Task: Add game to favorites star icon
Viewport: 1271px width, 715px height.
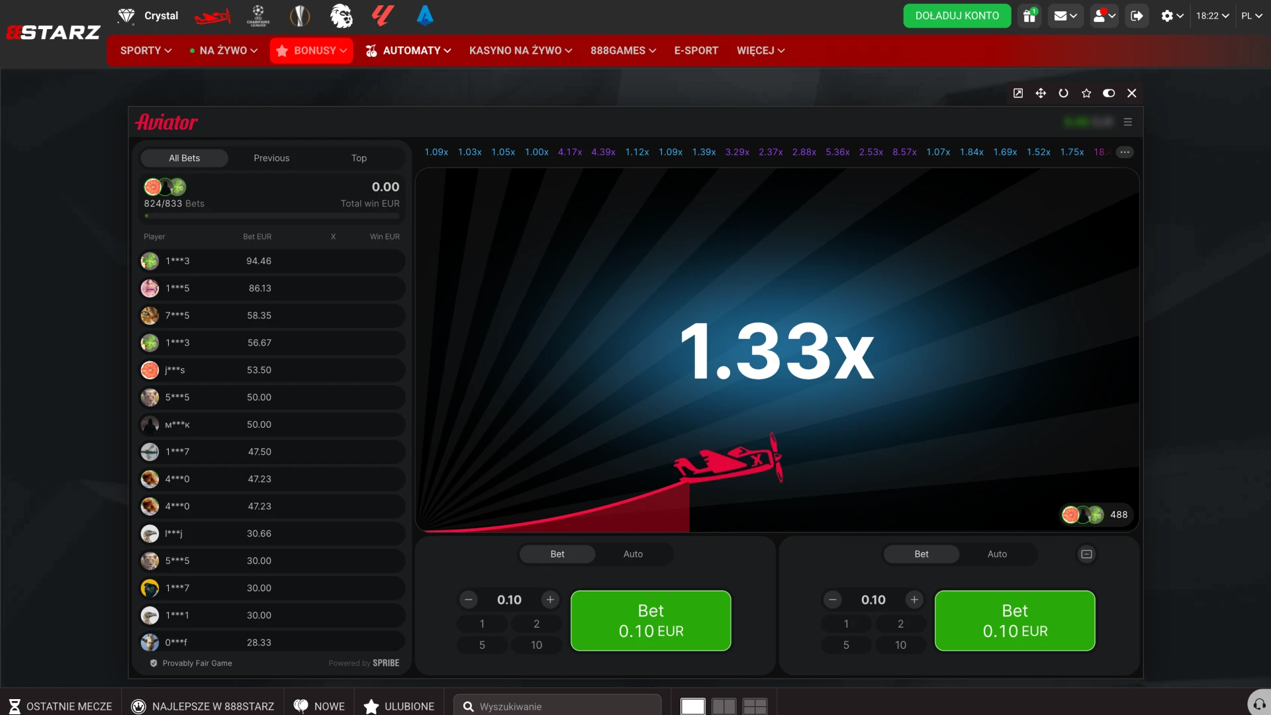Action: [x=1086, y=93]
